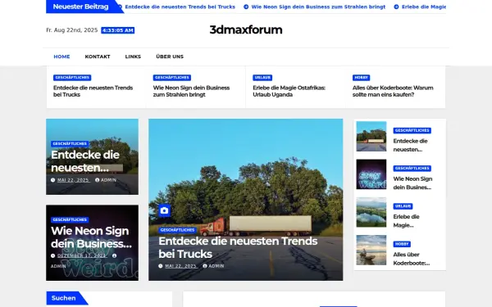The width and height of the screenshot is (492, 307).
Task: Click the ADMIN author link in the large feature
Action: pyautogui.click(x=216, y=266)
